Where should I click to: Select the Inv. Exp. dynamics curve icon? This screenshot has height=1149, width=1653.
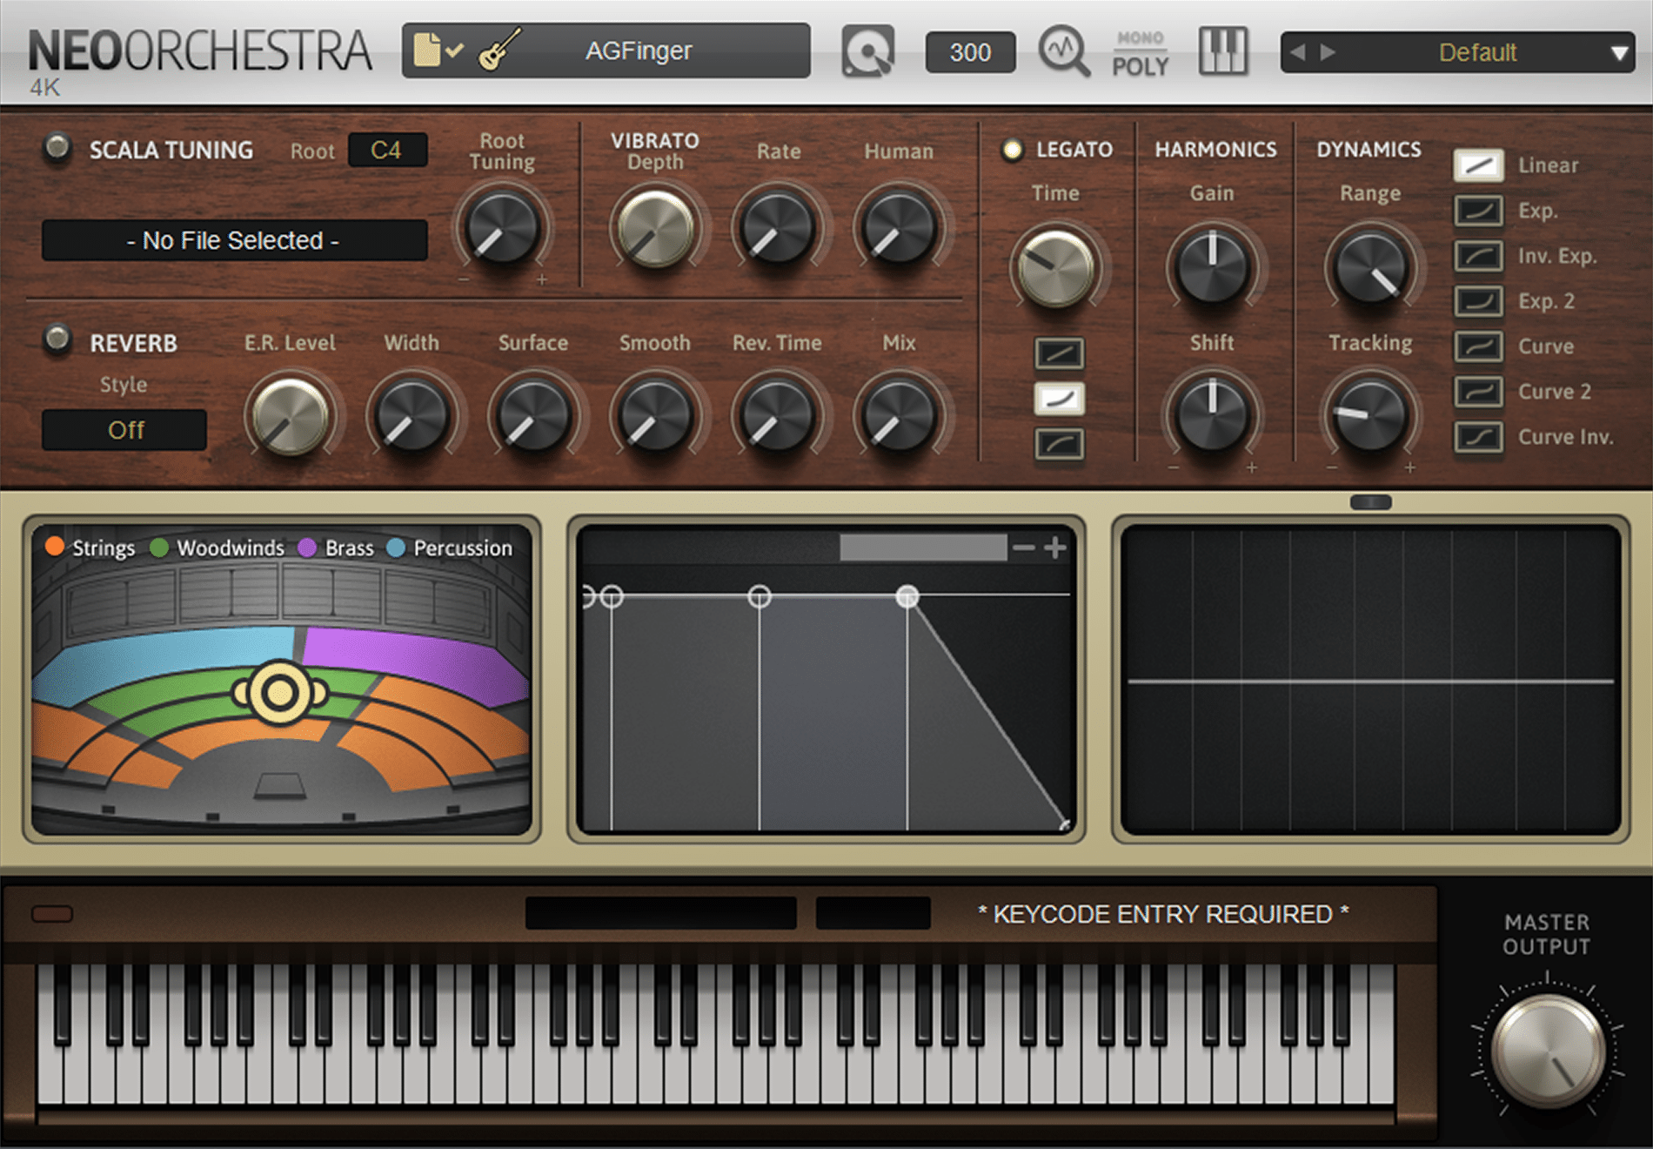tap(1477, 256)
